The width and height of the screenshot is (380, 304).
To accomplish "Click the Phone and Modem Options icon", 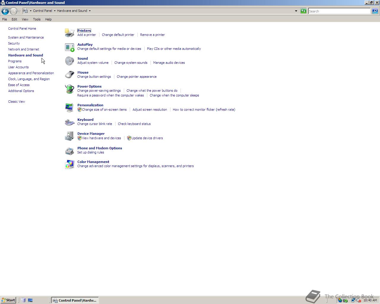I will [x=69, y=151].
